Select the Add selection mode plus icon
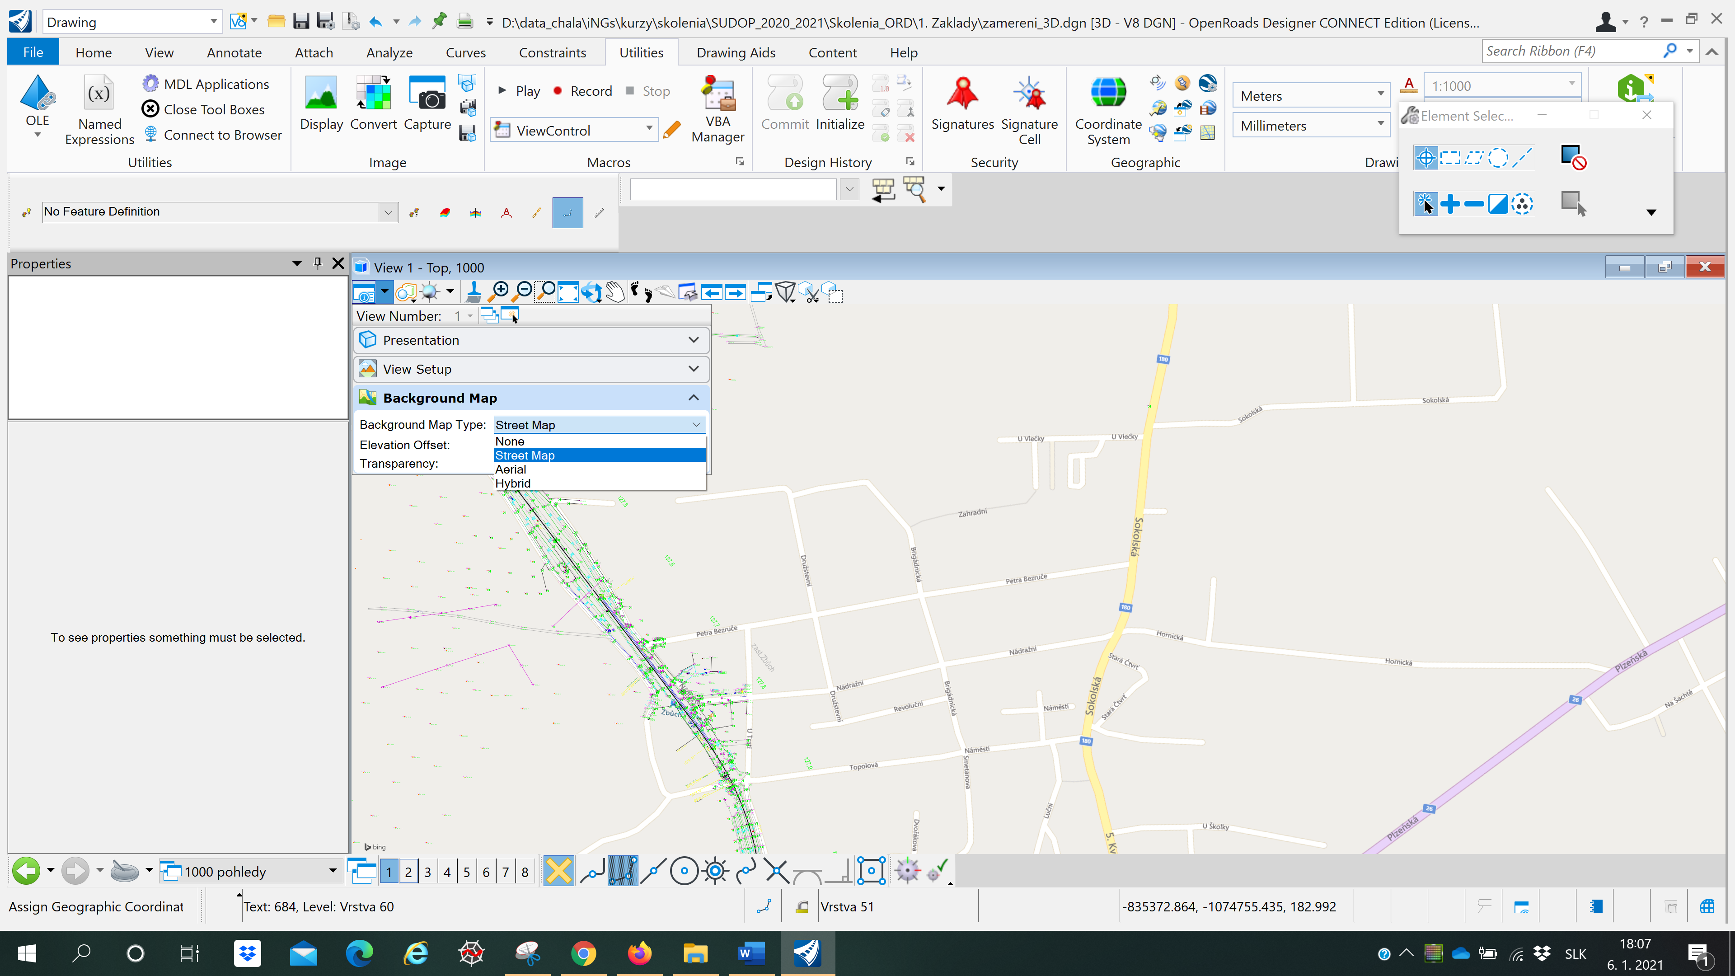This screenshot has height=976, width=1735. 1450,203
